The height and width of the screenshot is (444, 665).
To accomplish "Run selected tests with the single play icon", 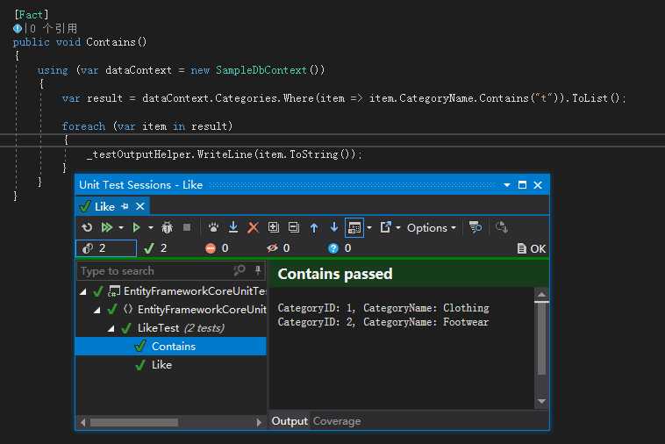I will tap(136, 228).
